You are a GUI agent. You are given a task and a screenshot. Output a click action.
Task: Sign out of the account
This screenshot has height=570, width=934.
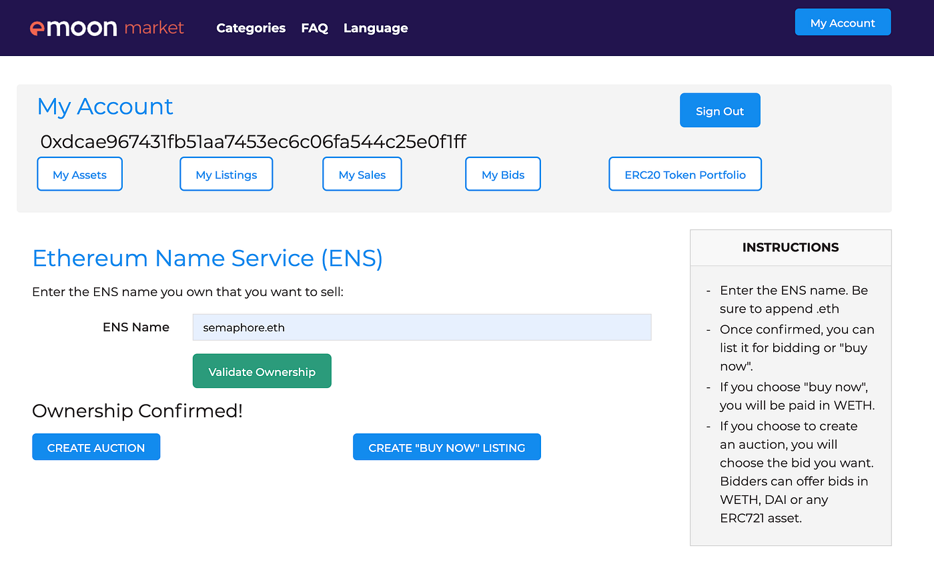(720, 111)
